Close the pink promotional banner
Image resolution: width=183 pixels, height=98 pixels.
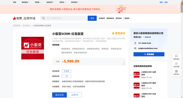pyautogui.click(x=178, y=7)
